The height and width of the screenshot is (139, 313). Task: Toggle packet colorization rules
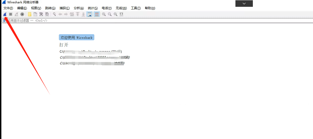point(97,14)
